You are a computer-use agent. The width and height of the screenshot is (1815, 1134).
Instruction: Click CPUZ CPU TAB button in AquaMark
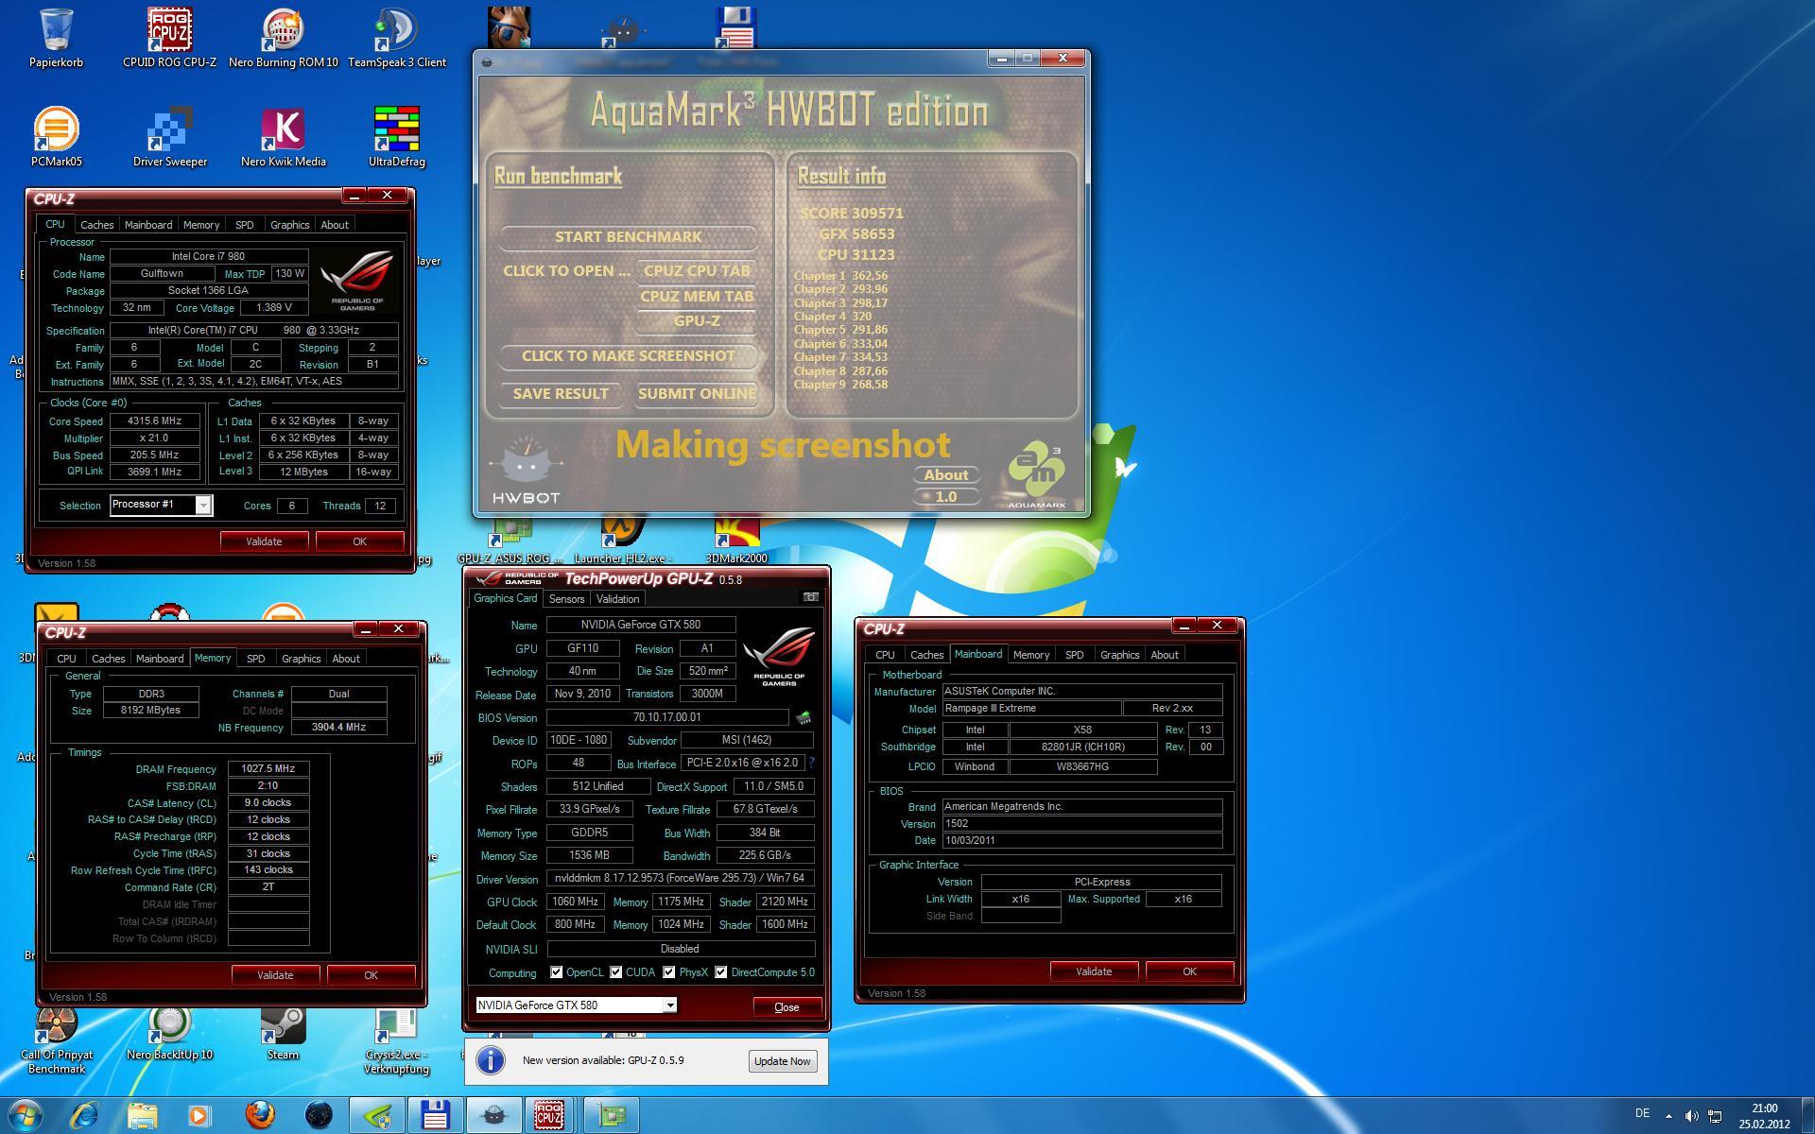(697, 270)
